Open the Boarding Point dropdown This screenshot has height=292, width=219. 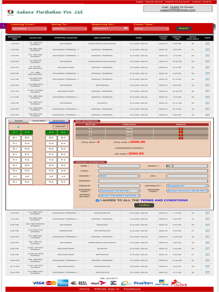click(119, 191)
